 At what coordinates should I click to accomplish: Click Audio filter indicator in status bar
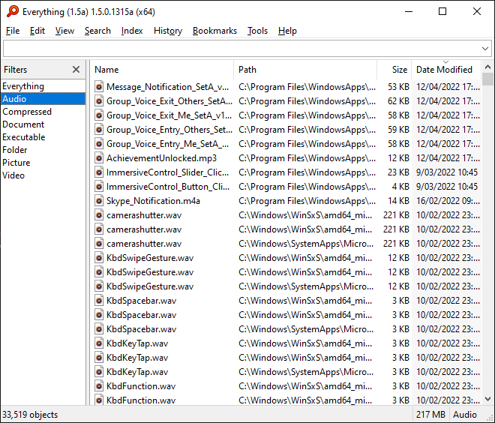click(465, 414)
